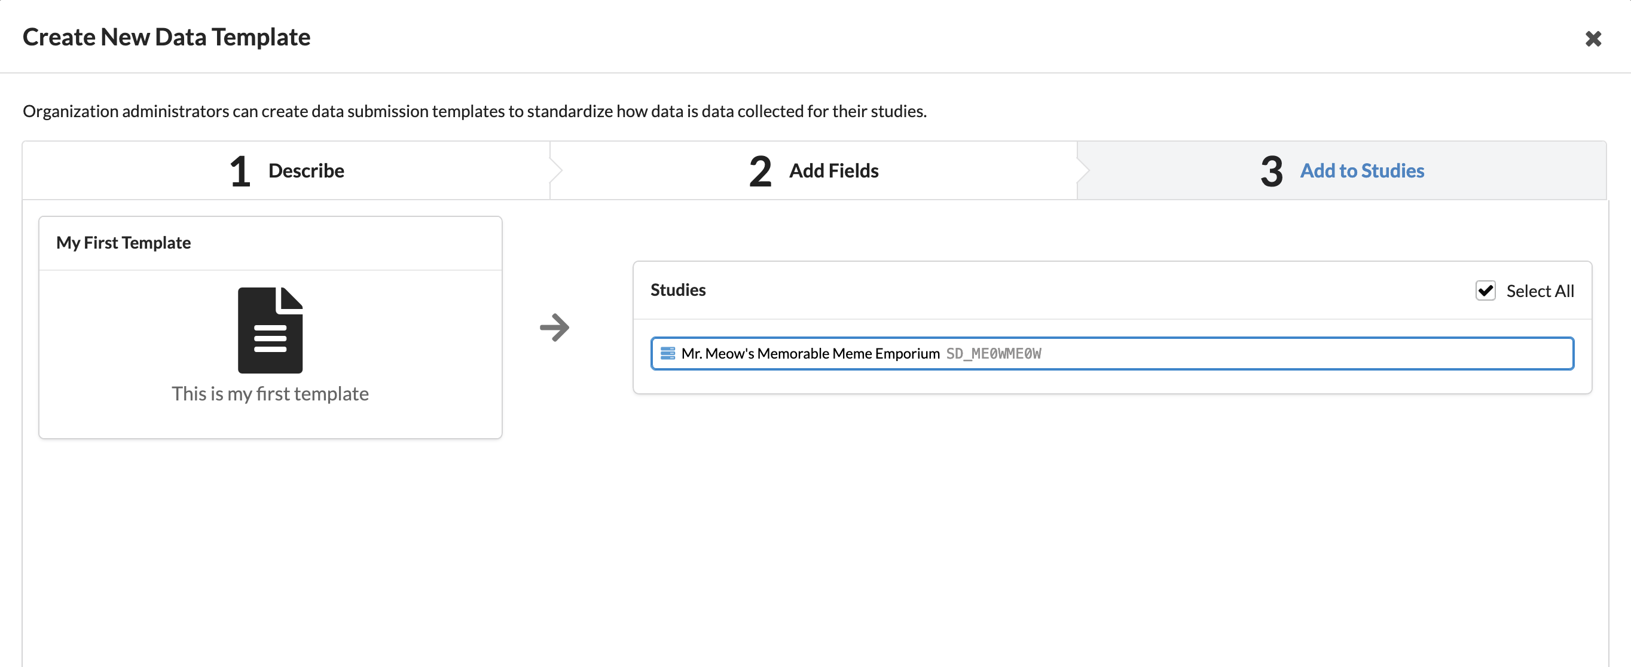Click the admin description text under the title
Viewport: 1631px width, 667px height.
click(474, 111)
